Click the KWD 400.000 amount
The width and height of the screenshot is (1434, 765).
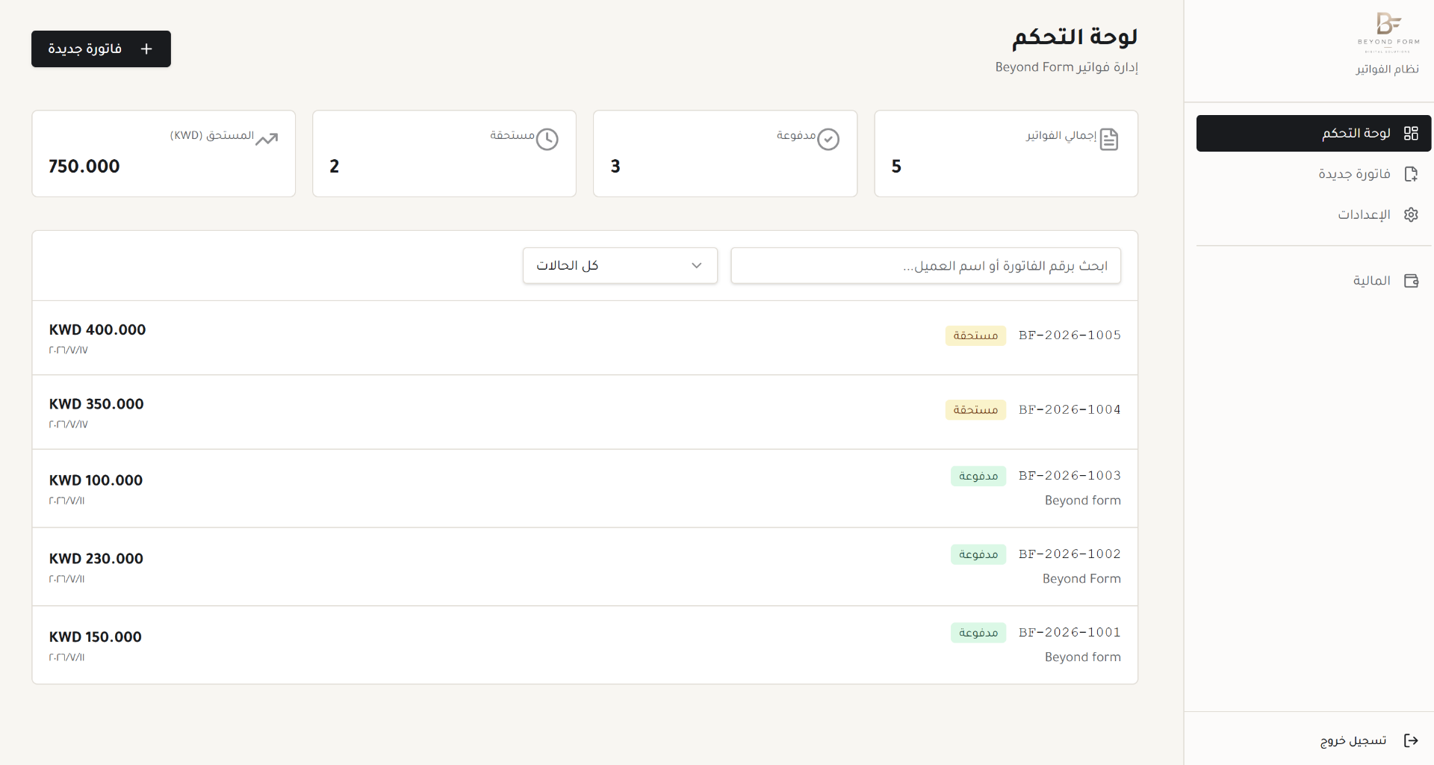tap(97, 329)
